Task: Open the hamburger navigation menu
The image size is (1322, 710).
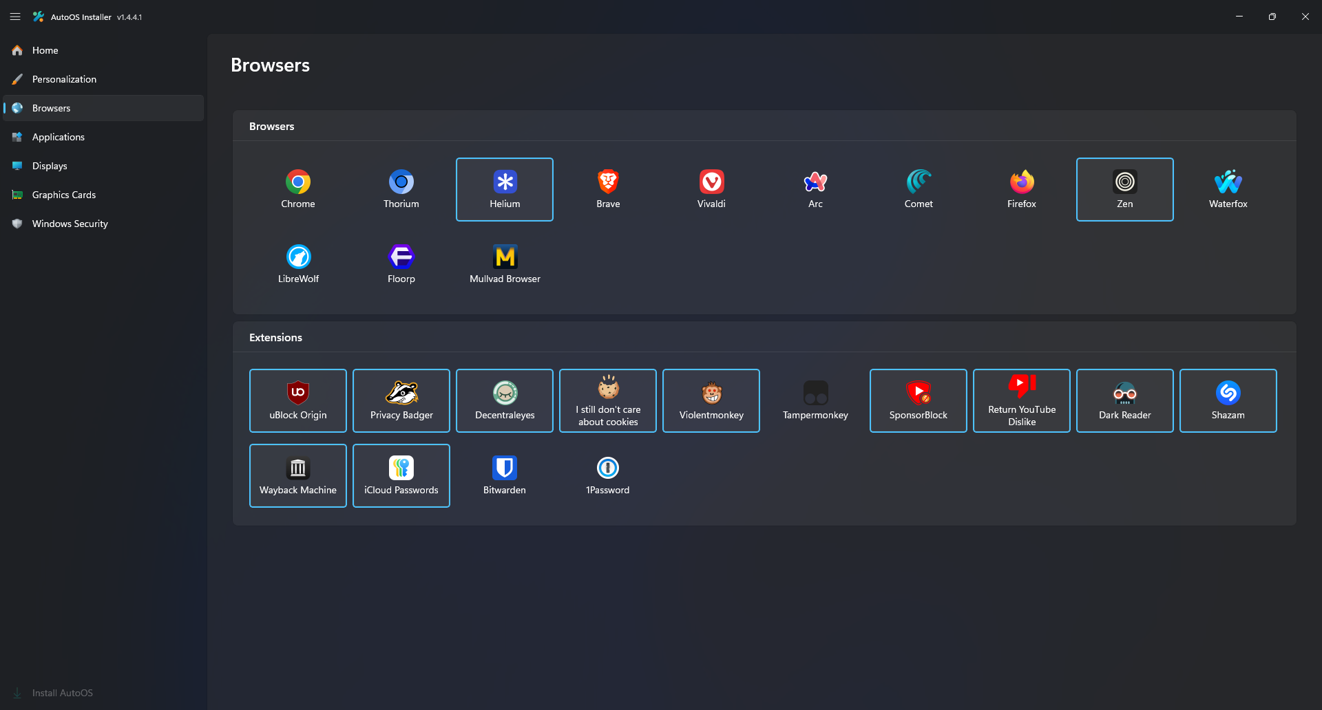Action: pos(15,17)
